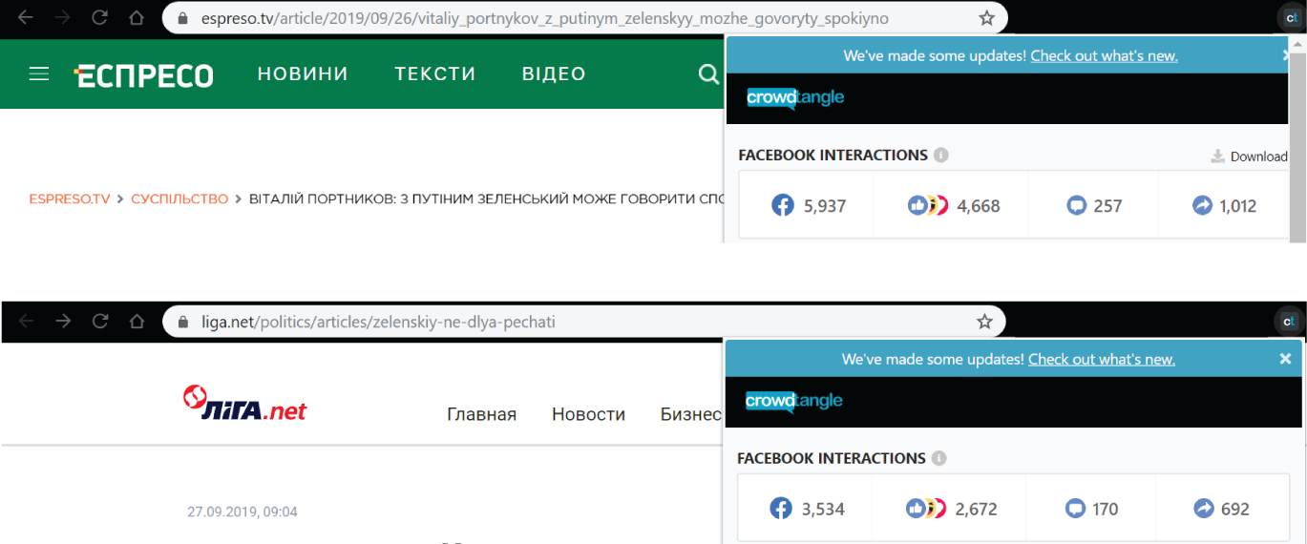Screen dimensions: 1307x544
Task: Click the search magnifier on Espreso header
Action: 708,74
